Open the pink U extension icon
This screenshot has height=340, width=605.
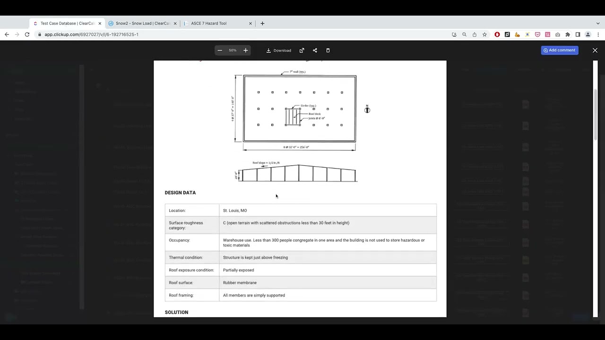tap(547, 34)
